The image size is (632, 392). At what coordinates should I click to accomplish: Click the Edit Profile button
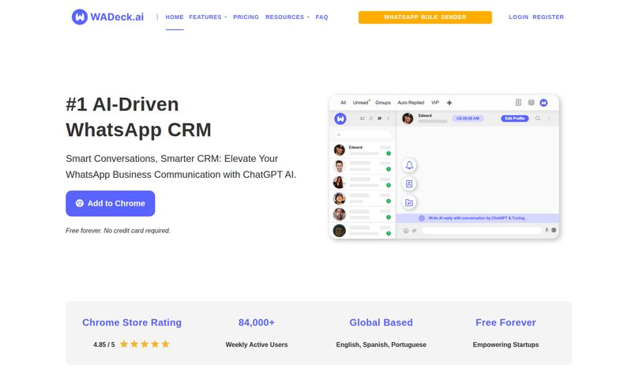pyautogui.click(x=515, y=119)
